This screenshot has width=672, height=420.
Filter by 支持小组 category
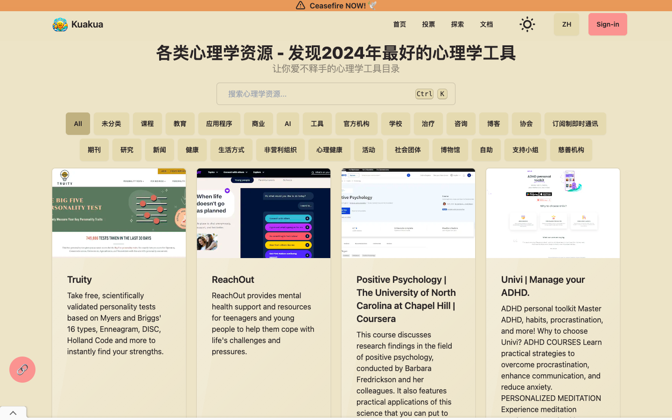click(x=525, y=150)
